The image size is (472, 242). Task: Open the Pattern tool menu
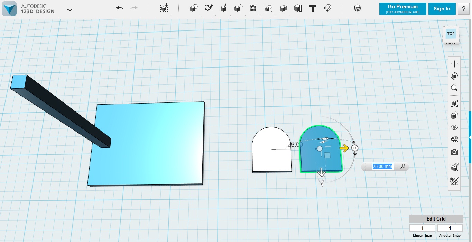(x=253, y=8)
